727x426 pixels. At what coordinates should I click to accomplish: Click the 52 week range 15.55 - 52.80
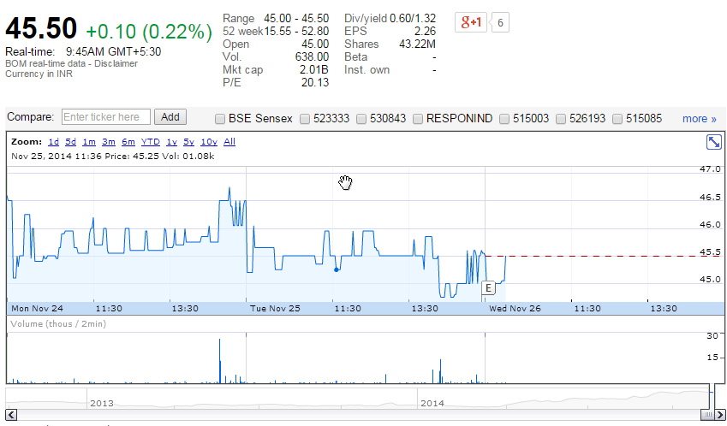point(296,31)
